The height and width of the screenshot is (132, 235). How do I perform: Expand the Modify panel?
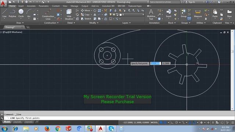point(94,23)
